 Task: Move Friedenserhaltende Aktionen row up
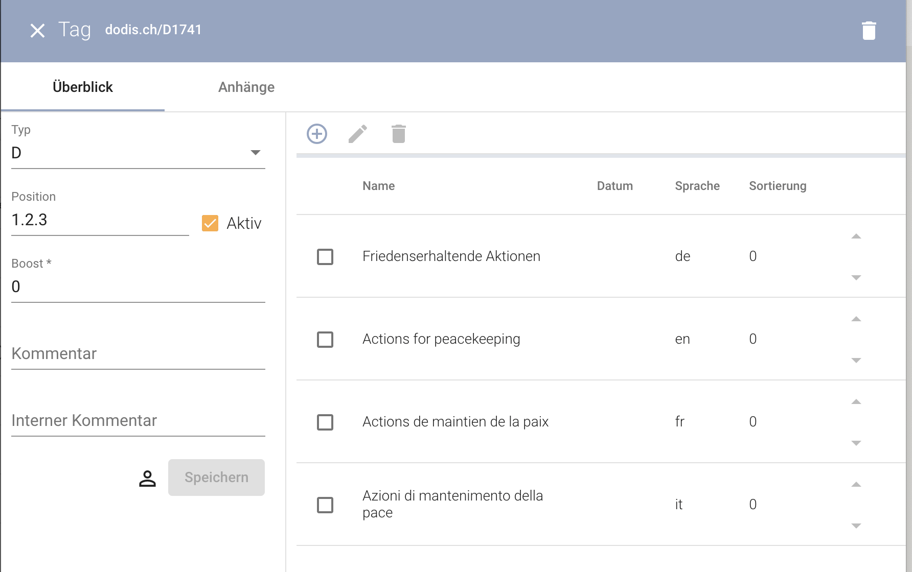click(856, 236)
